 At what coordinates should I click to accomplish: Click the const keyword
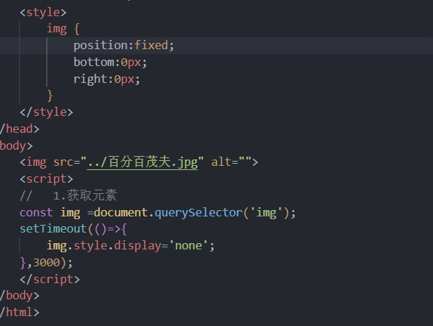[36, 213]
